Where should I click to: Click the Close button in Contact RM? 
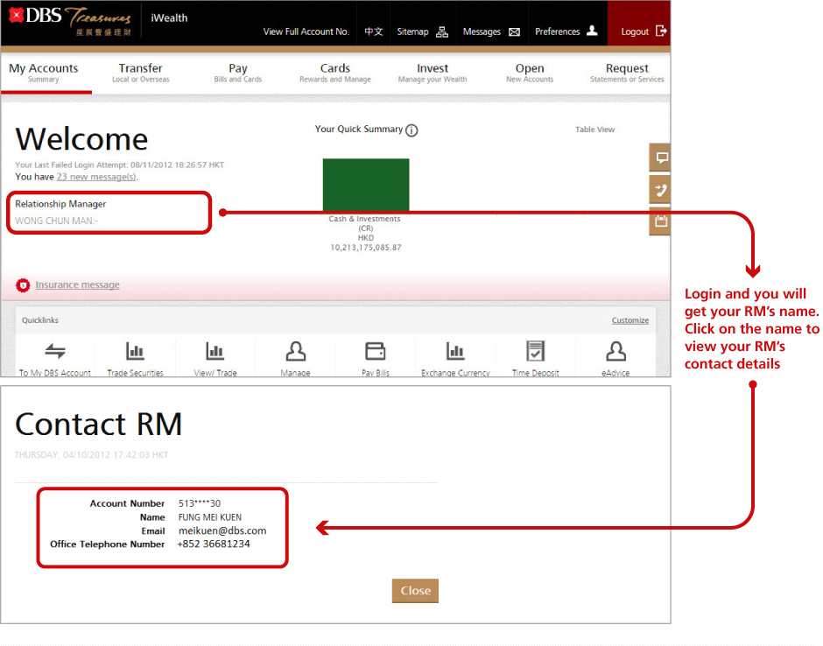click(415, 591)
